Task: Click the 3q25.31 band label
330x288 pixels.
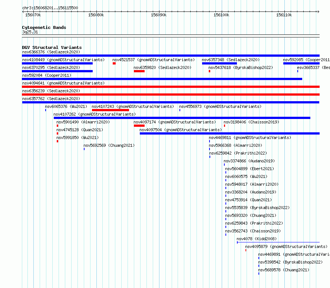Action: pyautogui.click(x=30, y=32)
